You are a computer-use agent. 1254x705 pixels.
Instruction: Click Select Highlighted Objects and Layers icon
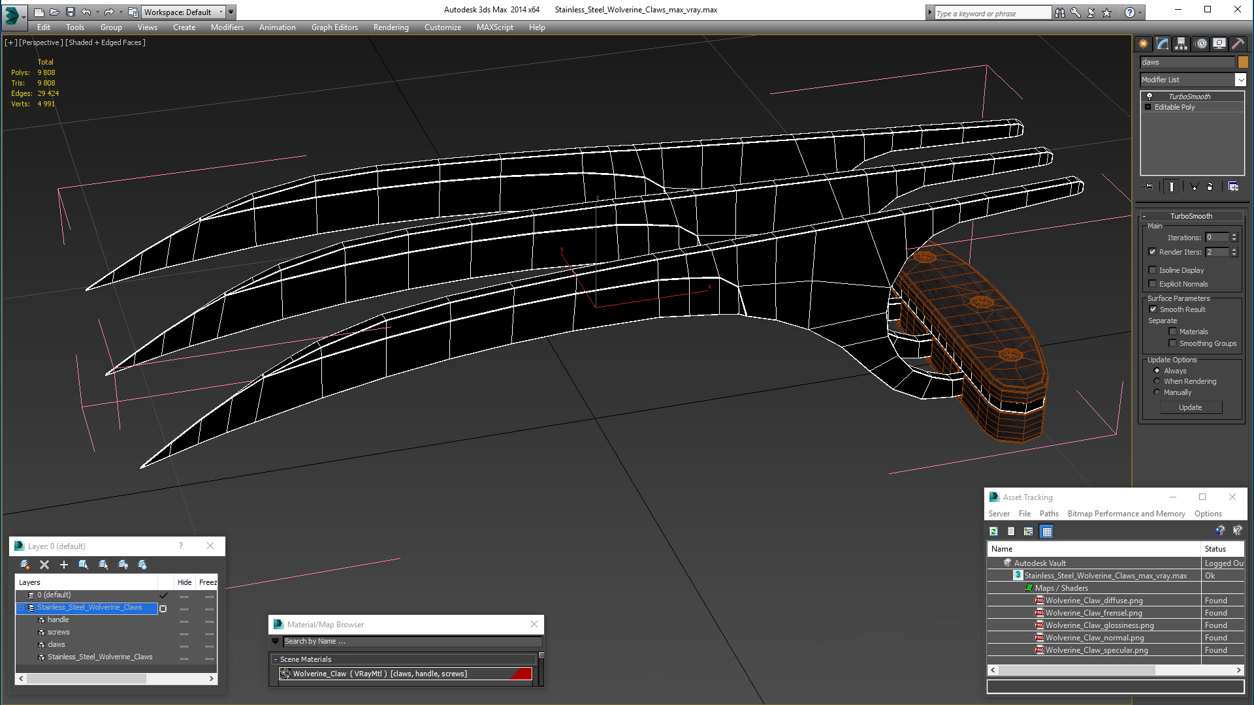[84, 565]
